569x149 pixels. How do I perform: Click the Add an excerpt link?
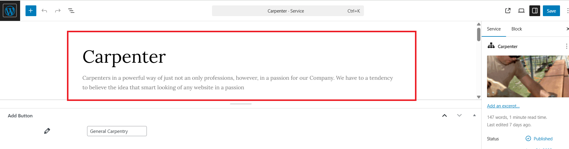coord(503,106)
